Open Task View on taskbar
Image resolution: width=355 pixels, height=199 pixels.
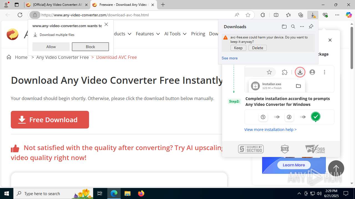100,193
